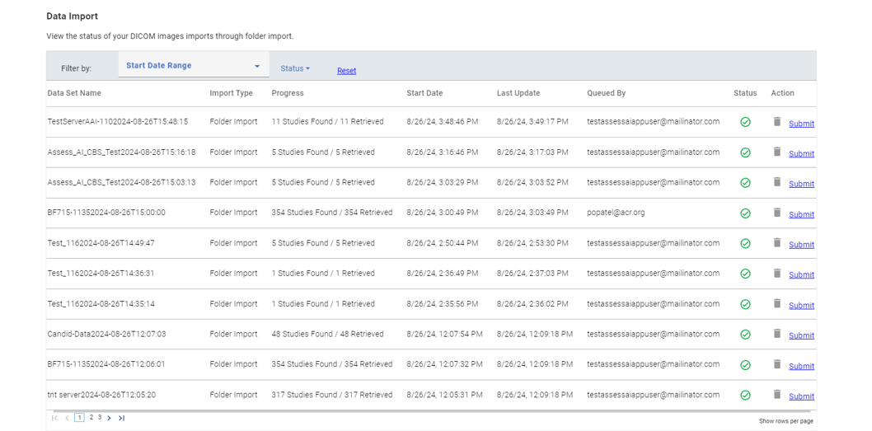Submit the Candid-Data data set
This screenshot has height=431, width=872.
[x=801, y=335]
